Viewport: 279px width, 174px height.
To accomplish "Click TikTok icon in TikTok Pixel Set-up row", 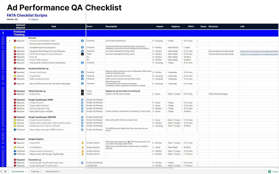I will point(82,91).
